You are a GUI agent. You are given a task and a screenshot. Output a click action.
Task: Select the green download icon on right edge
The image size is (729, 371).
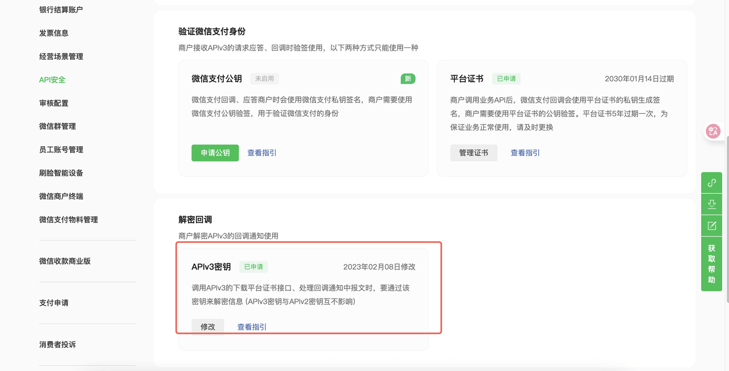711,204
